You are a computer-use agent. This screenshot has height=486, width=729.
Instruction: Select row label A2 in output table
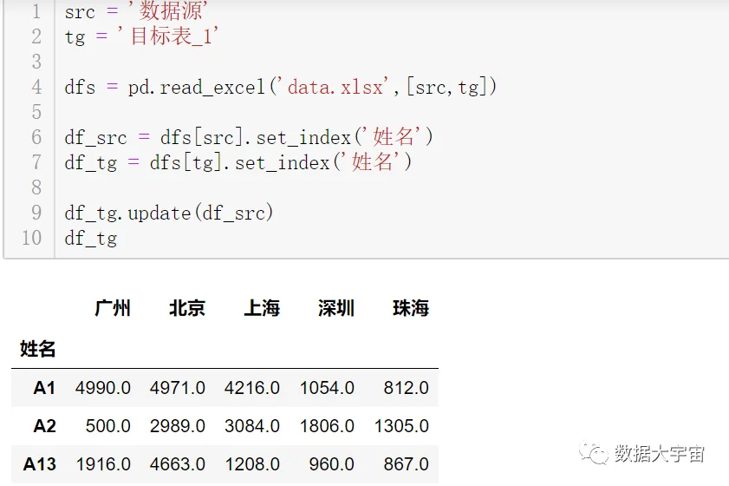pyautogui.click(x=44, y=426)
